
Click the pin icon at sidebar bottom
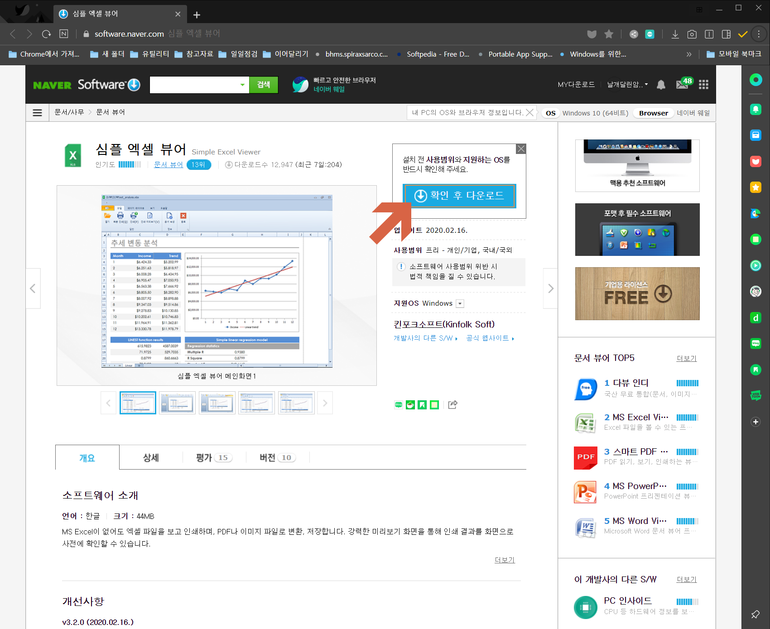click(756, 615)
